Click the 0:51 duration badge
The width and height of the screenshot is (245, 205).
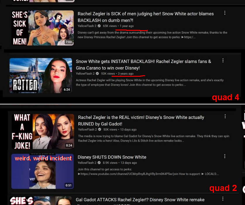pyautogui.click(x=68, y=185)
